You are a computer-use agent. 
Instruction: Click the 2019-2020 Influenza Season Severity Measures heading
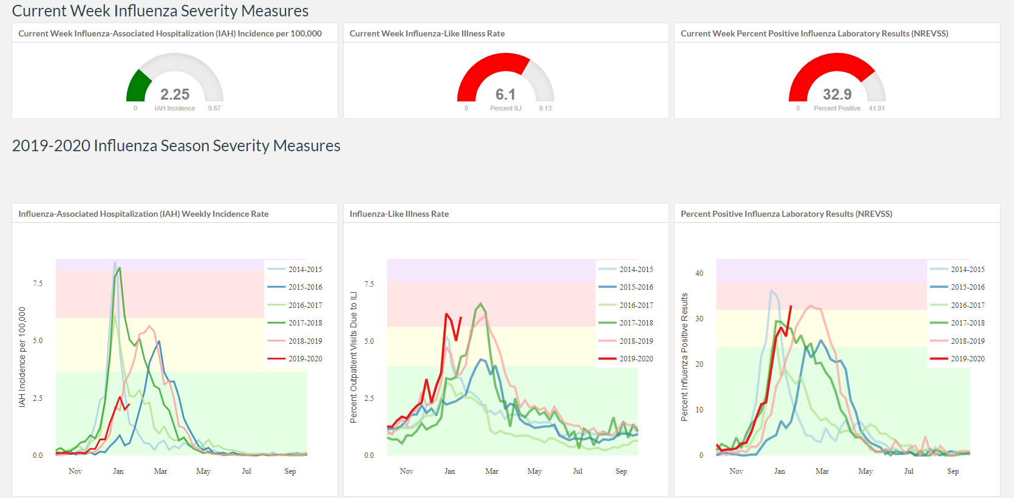(176, 146)
